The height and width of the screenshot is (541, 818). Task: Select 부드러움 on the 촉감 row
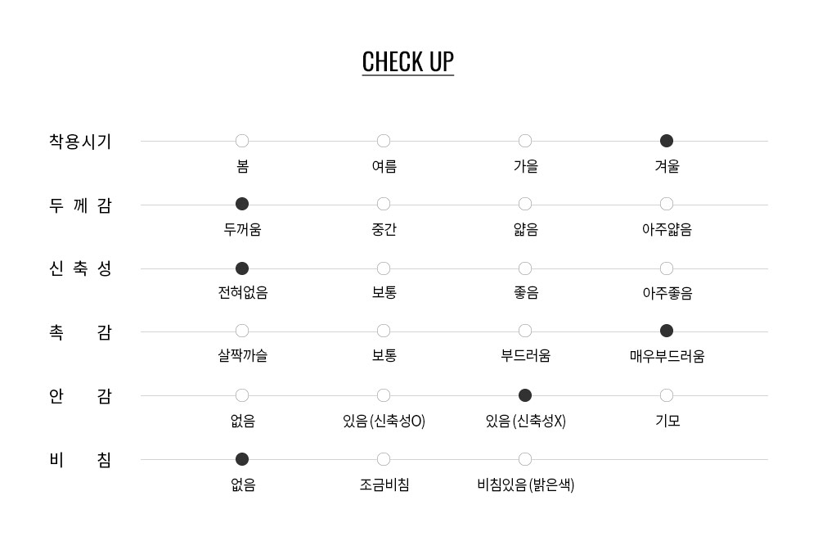[x=525, y=331]
